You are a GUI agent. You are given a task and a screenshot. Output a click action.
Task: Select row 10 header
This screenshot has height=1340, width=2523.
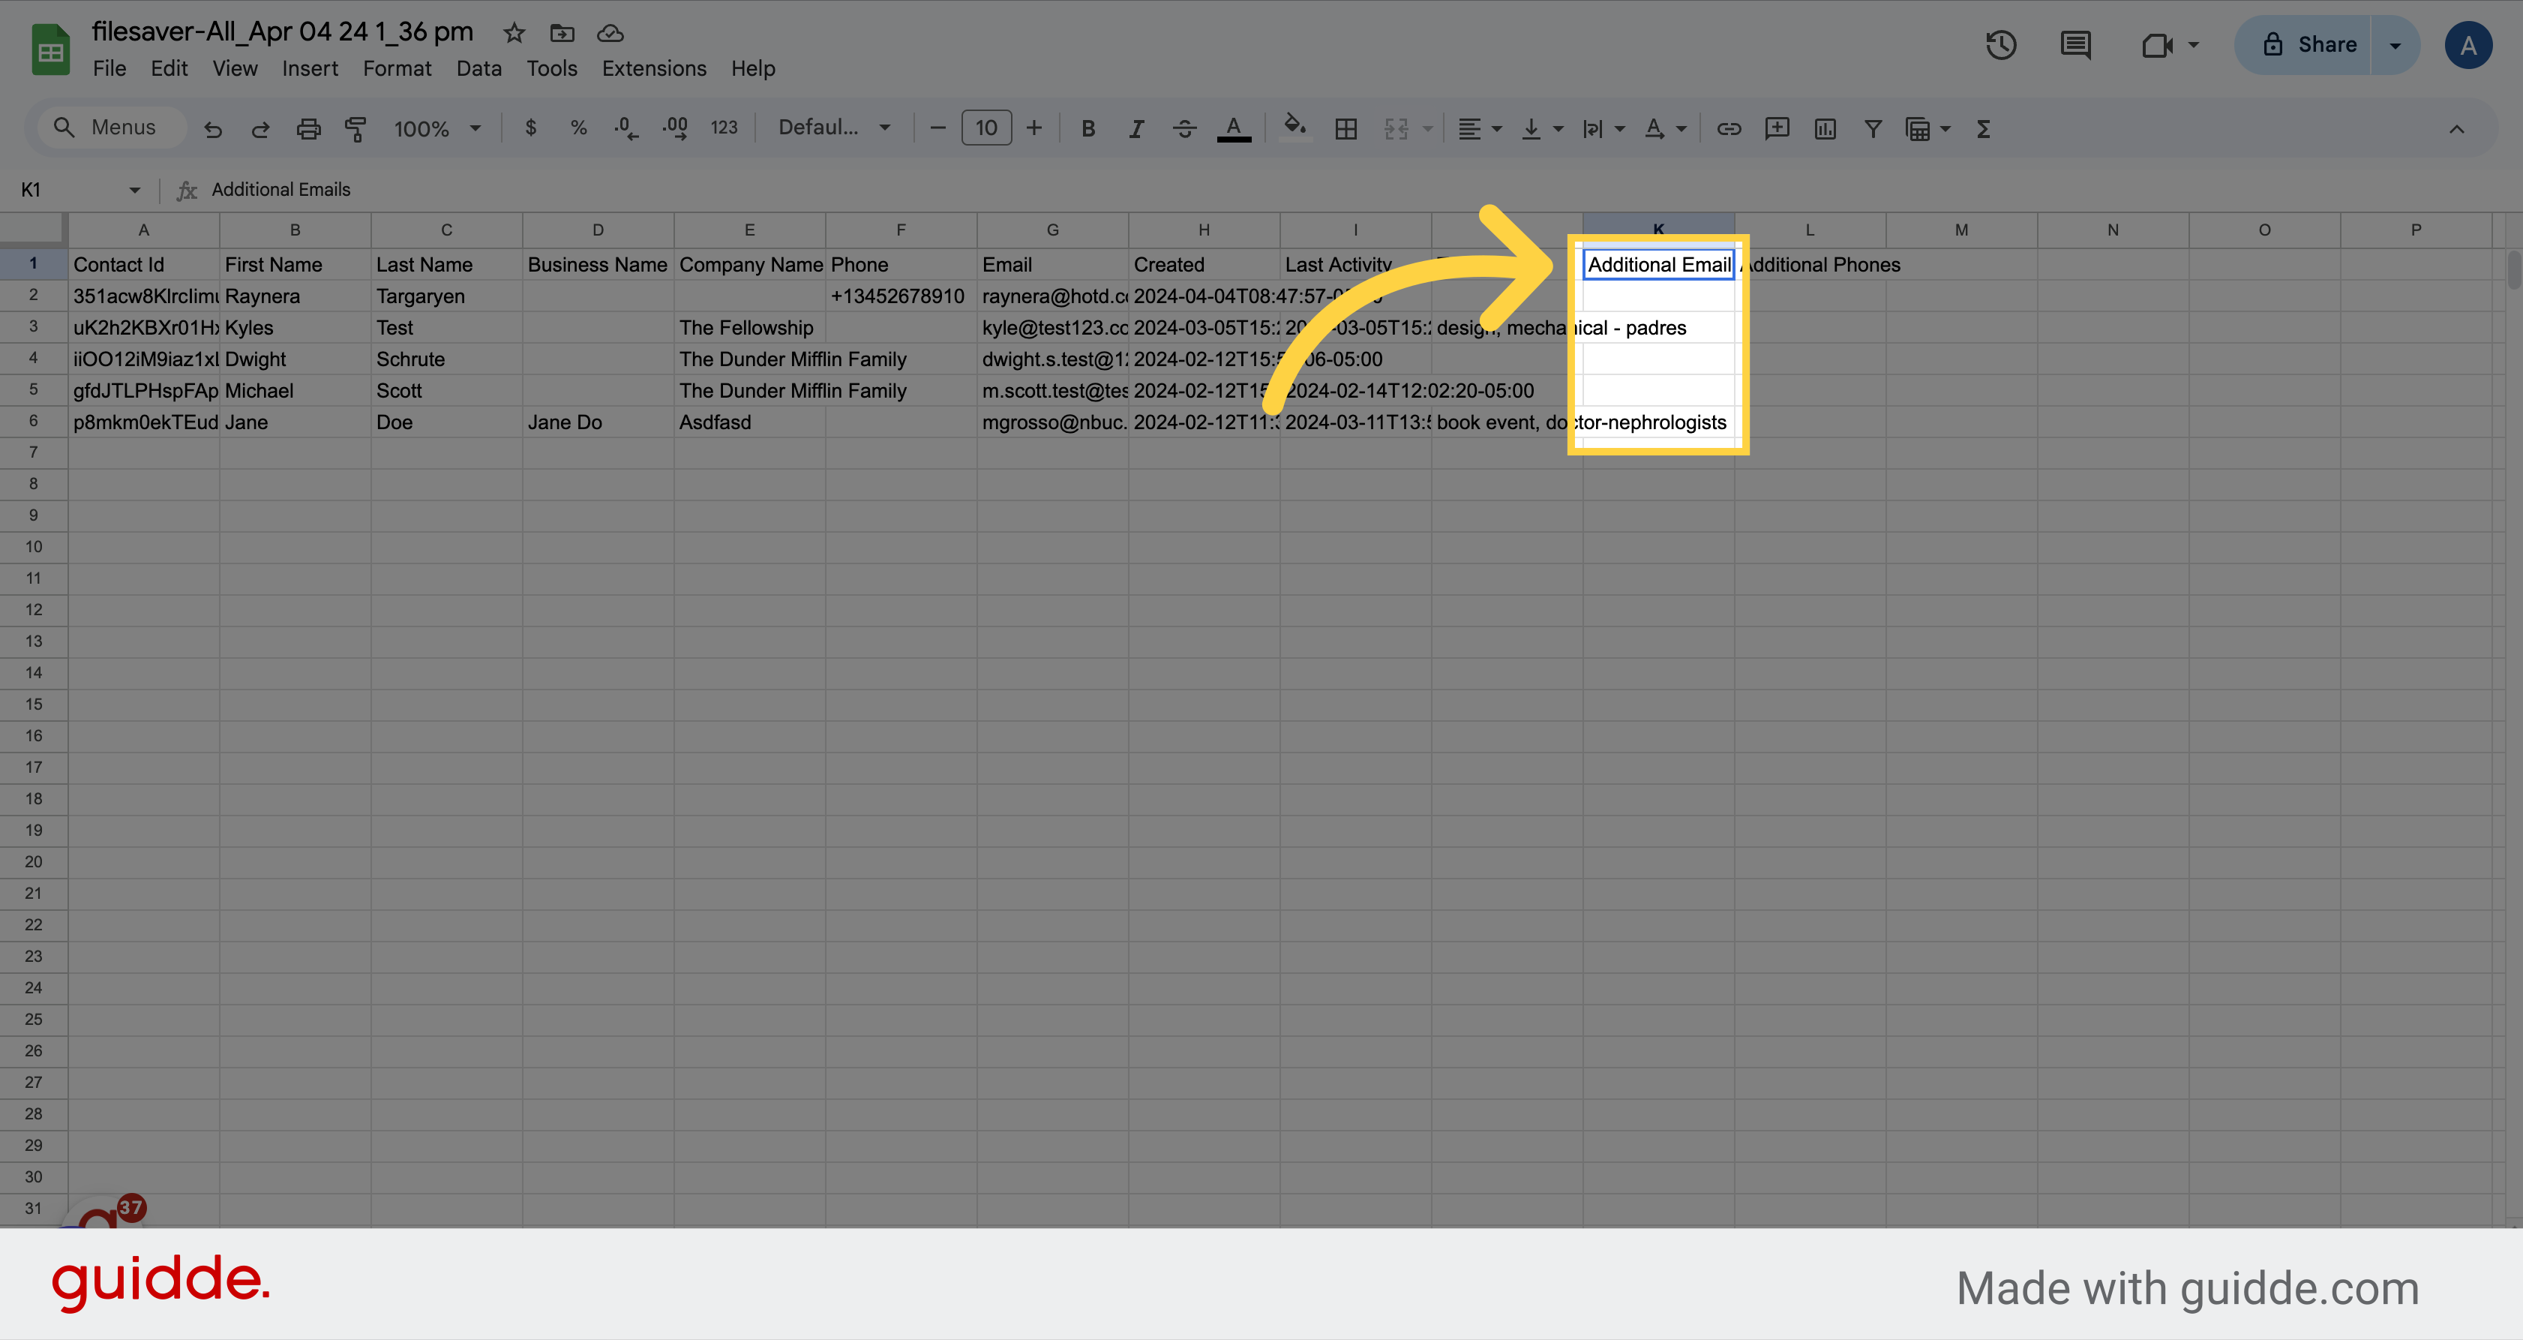coord(33,546)
